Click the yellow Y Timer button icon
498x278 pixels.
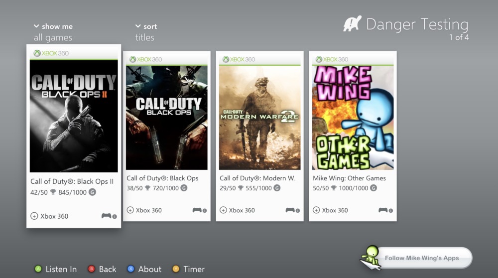[176, 269]
